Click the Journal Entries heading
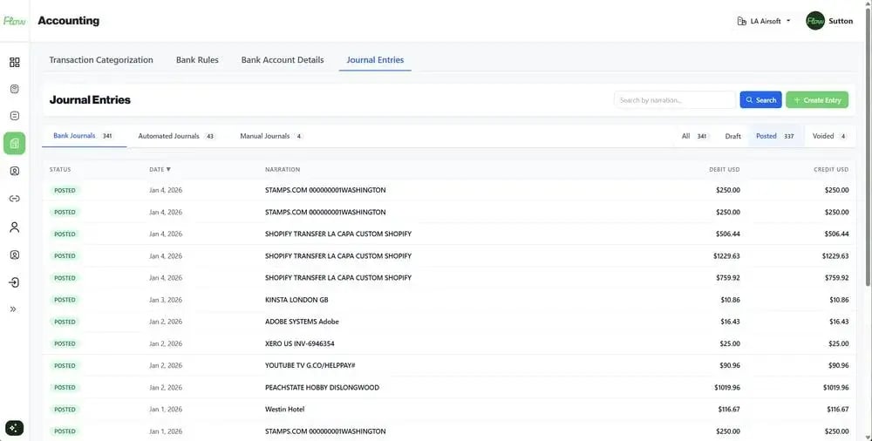This screenshot has width=872, height=441. click(90, 100)
